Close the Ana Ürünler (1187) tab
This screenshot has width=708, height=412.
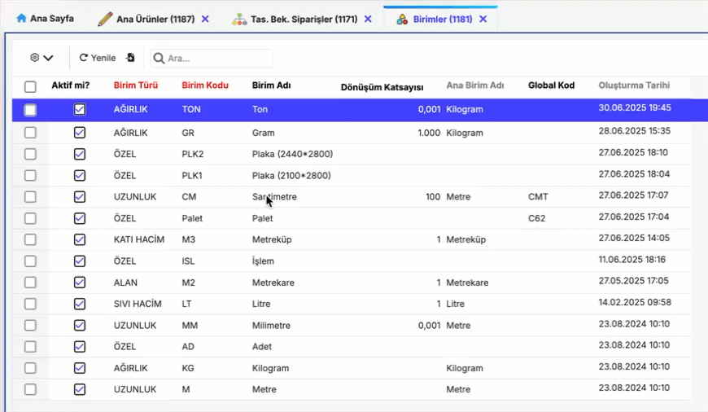click(x=205, y=19)
